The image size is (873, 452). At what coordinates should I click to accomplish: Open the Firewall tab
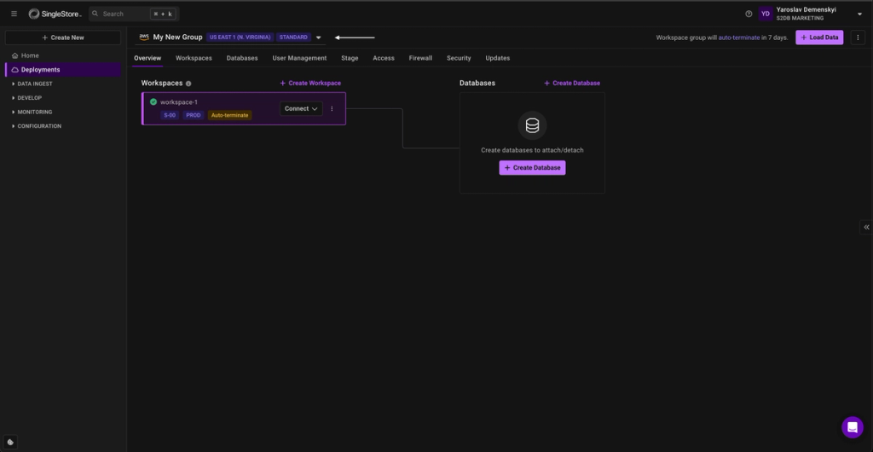420,58
